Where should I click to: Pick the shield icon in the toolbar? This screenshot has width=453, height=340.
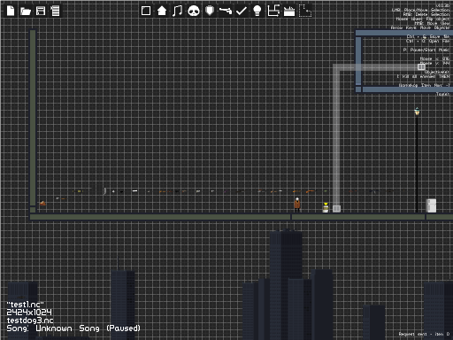[x=210, y=11]
